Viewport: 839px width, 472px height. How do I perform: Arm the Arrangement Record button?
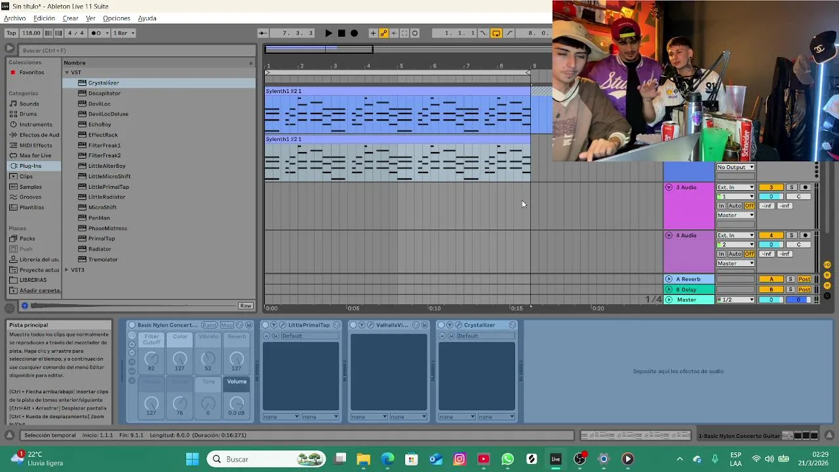coord(354,33)
